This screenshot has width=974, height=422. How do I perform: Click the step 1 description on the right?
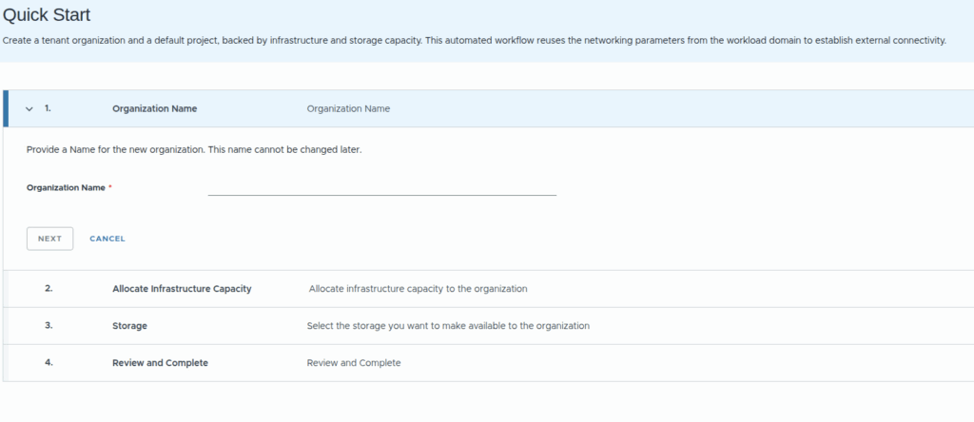(348, 109)
